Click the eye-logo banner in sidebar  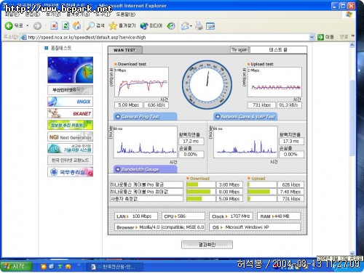[x=71, y=148]
